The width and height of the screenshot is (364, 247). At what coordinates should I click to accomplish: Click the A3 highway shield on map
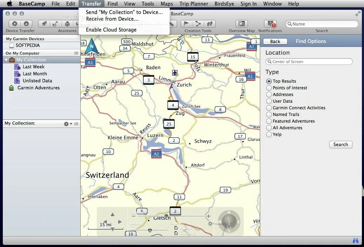tap(90, 62)
